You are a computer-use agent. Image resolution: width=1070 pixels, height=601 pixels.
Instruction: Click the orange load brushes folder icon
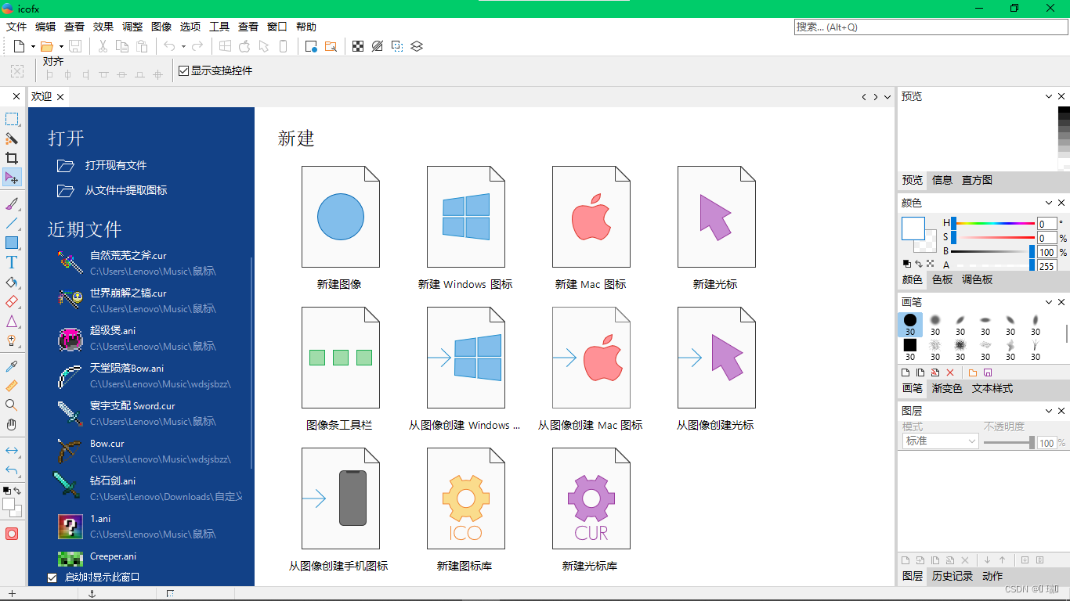973,372
